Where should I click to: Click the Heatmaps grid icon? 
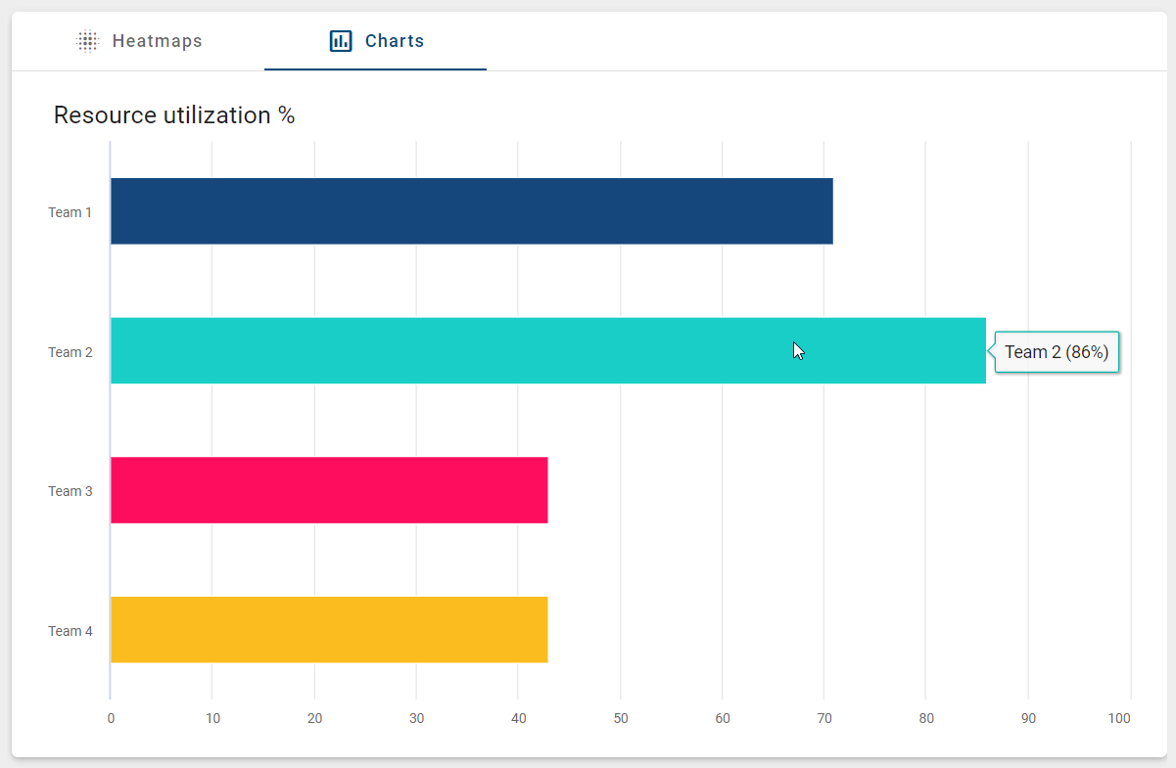pos(87,41)
